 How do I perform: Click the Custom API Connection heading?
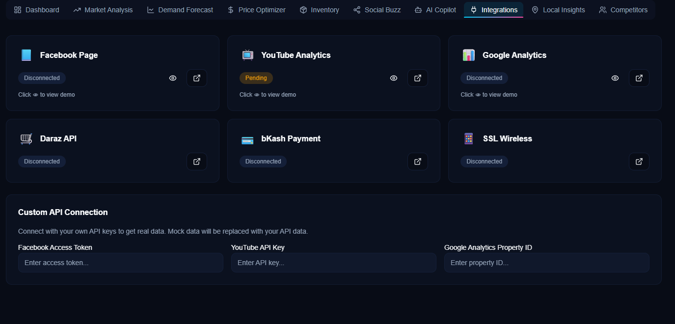click(x=63, y=212)
